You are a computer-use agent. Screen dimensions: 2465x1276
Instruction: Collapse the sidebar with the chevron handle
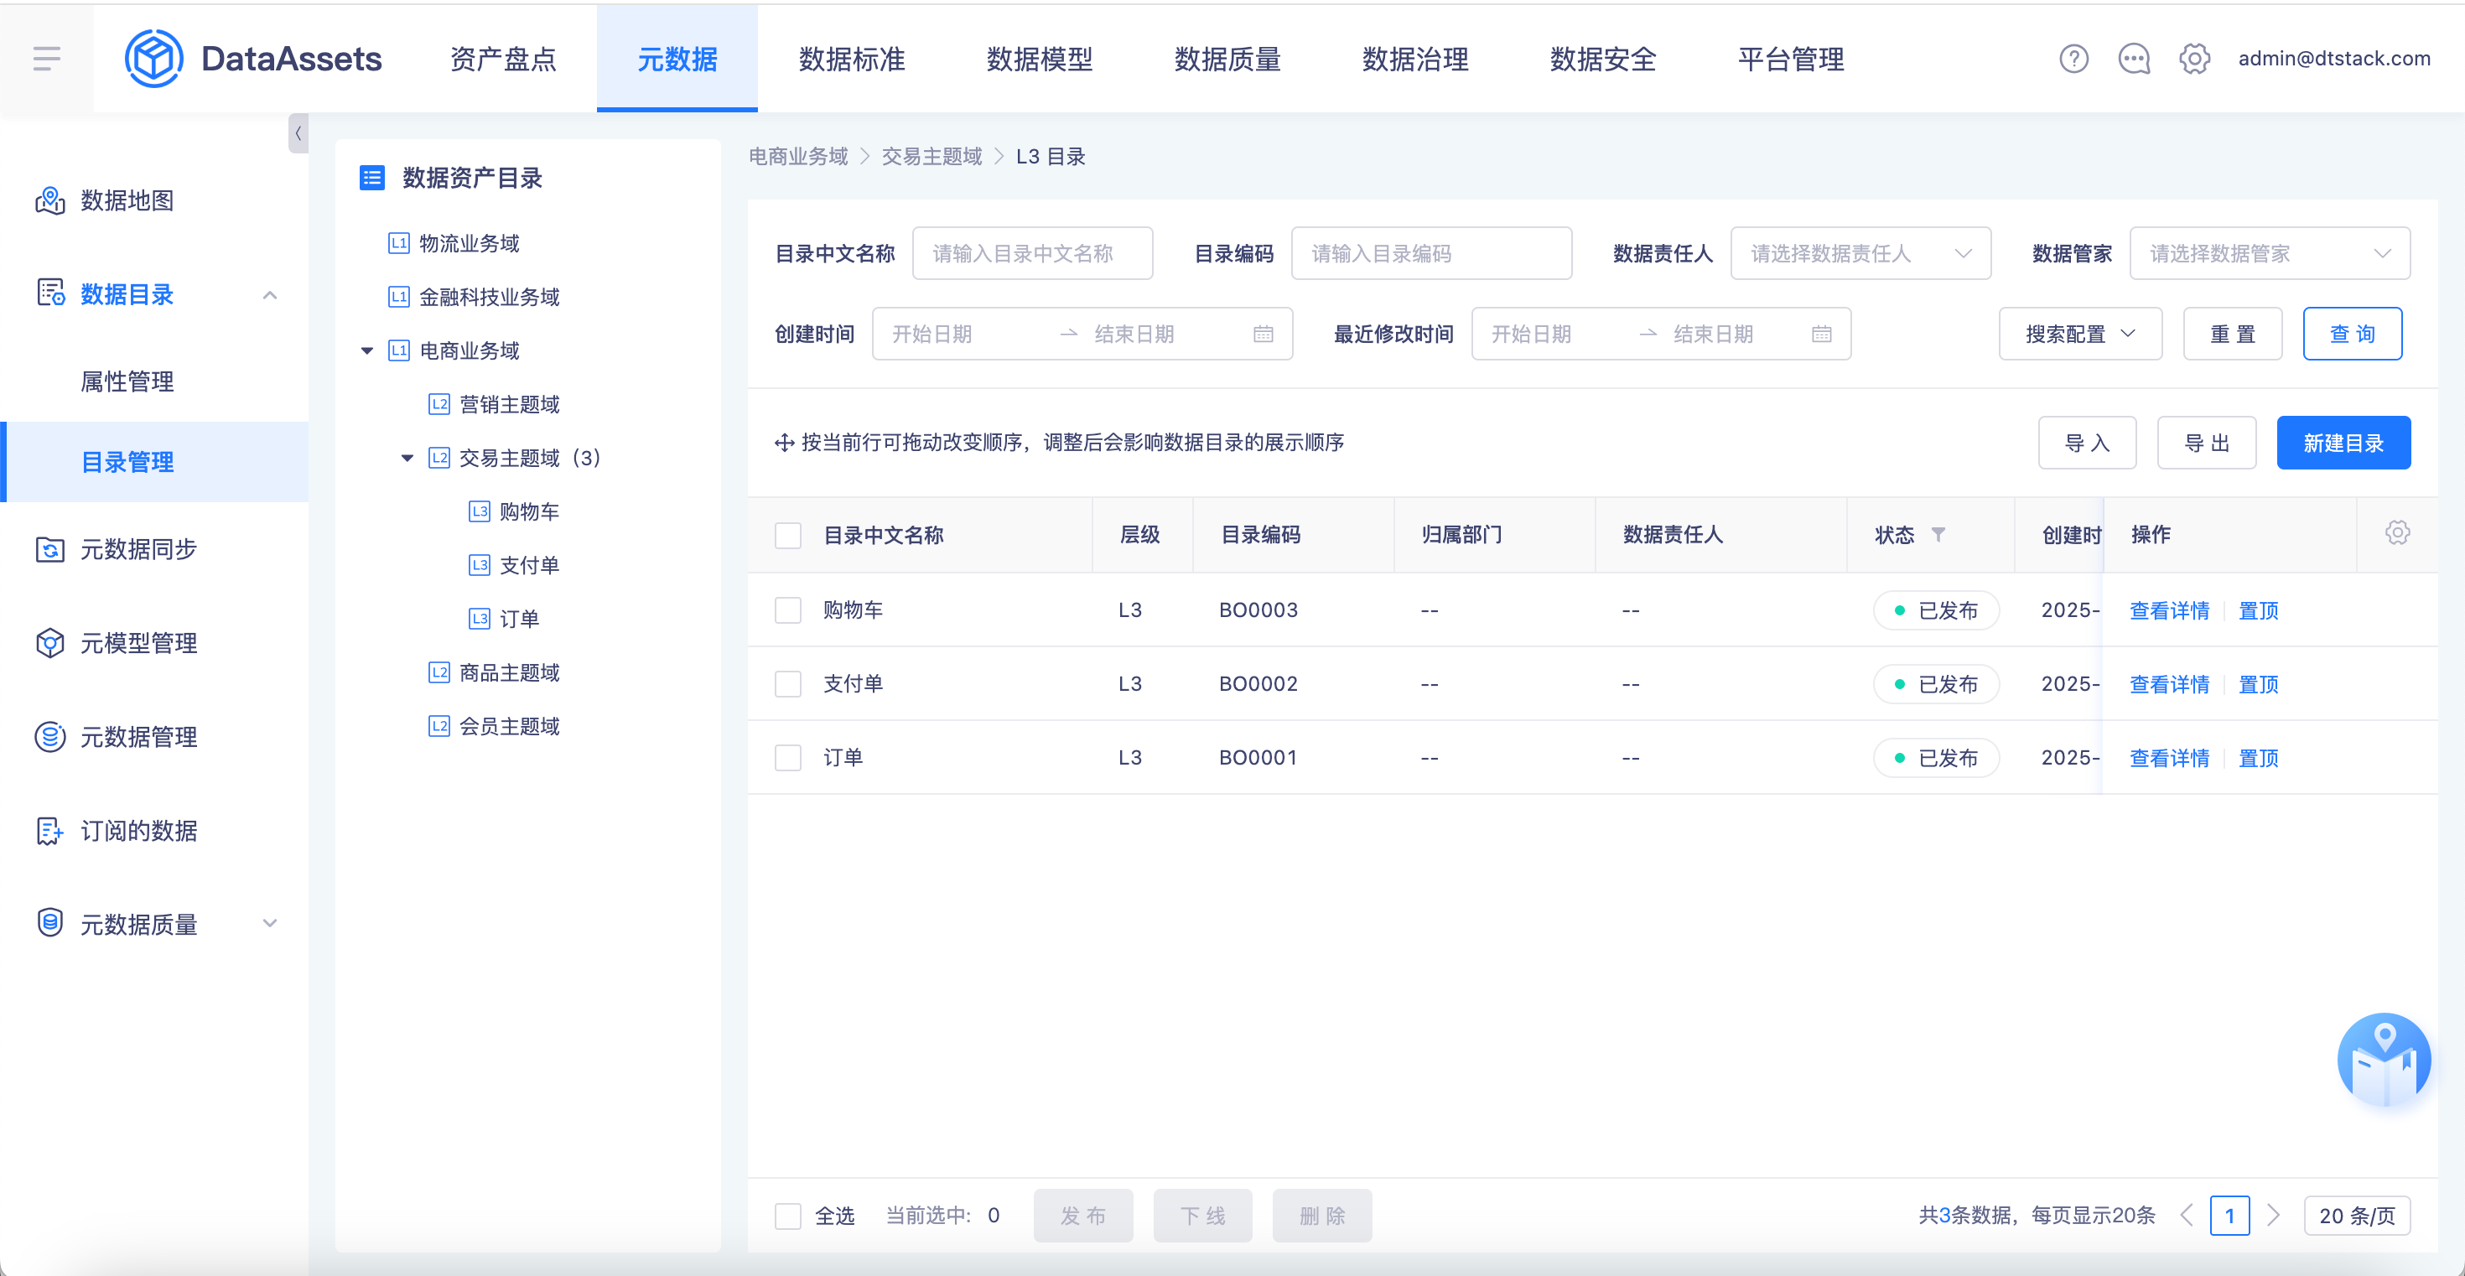298,134
